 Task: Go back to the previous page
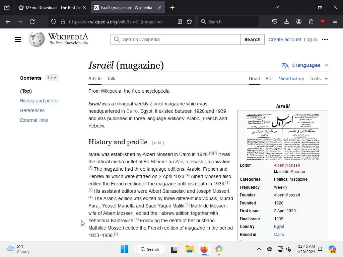pos(8,22)
